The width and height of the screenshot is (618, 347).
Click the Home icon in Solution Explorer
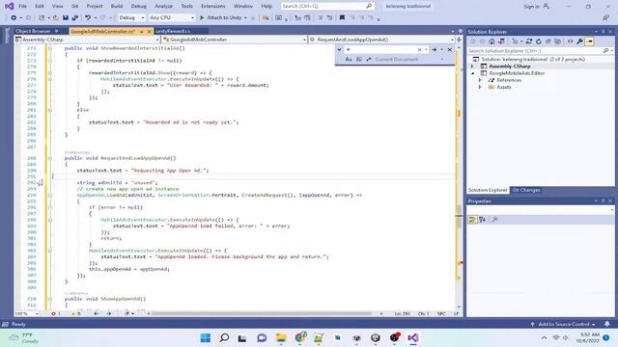coord(492,41)
